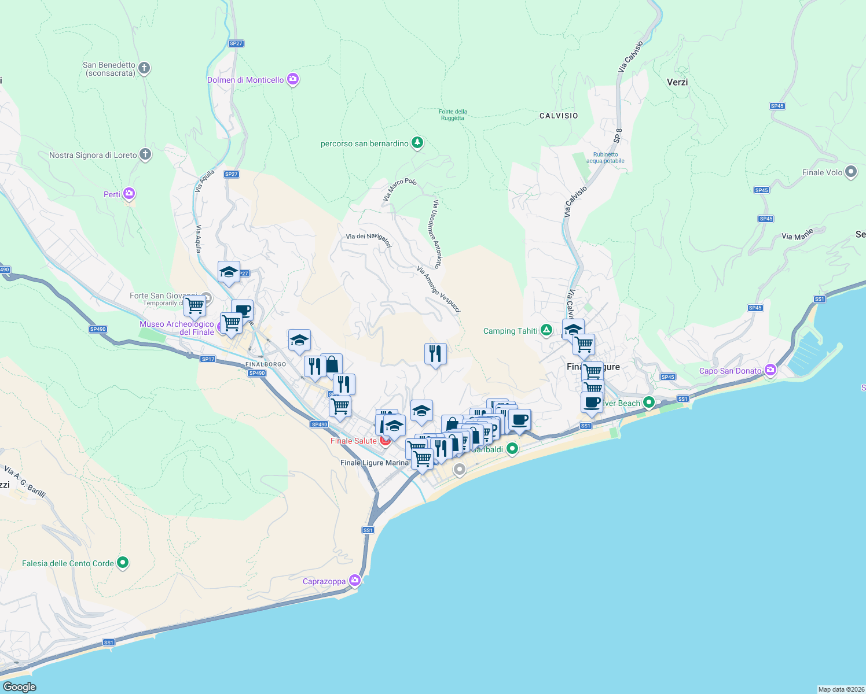Click the Camping Tahiti tent marker
866x694 pixels.
pos(546,330)
